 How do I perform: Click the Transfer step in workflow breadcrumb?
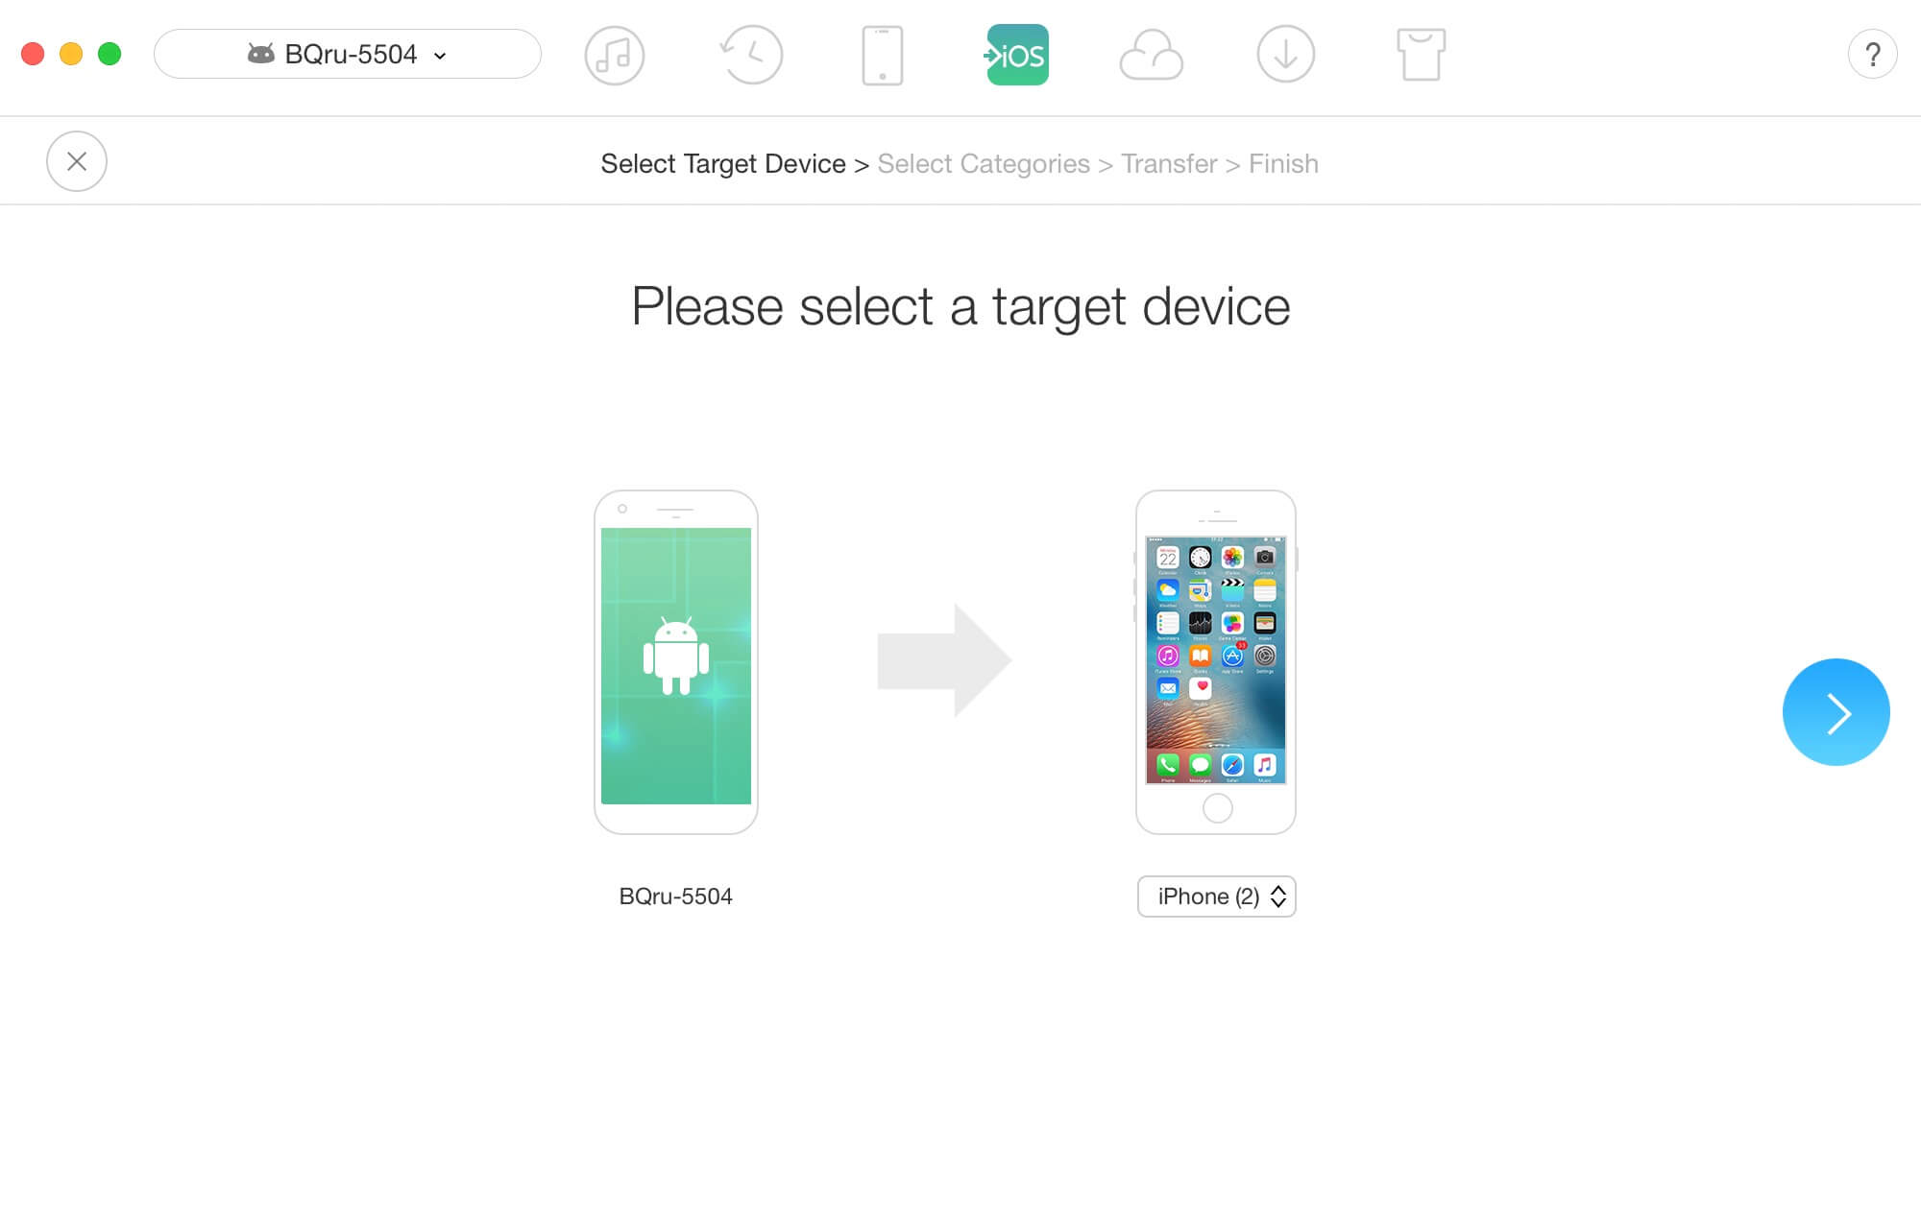click(1169, 164)
